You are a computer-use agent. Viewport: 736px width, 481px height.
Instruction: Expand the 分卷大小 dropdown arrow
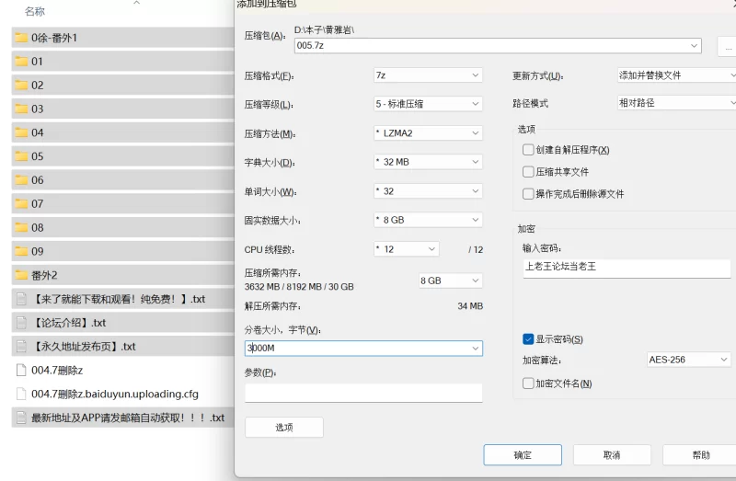click(x=476, y=349)
